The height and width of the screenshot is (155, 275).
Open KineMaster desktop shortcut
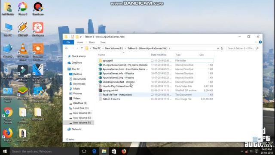coord(38,29)
